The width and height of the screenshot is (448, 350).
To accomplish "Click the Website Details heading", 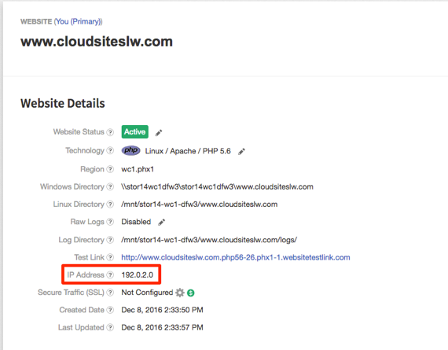I will [63, 103].
